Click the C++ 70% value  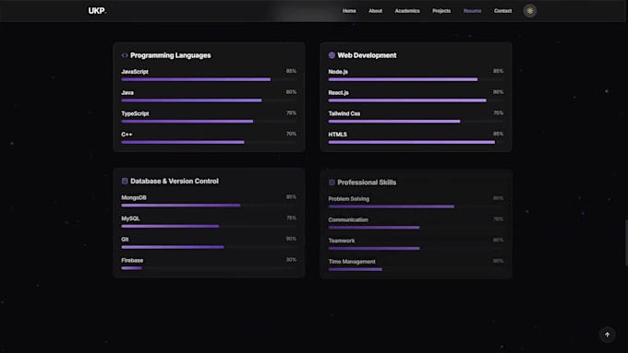pos(291,134)
